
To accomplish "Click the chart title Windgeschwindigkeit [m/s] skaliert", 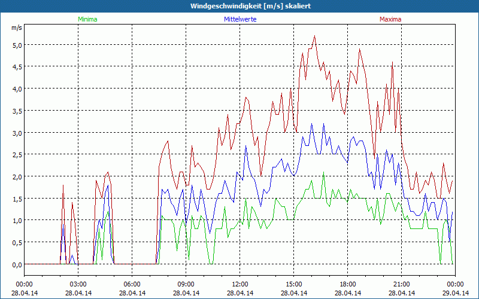I will [x=250, y=6].
